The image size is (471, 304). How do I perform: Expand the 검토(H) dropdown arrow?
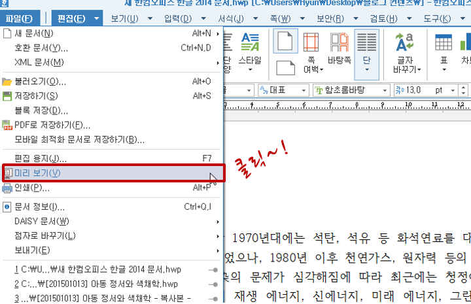(409, 18)
